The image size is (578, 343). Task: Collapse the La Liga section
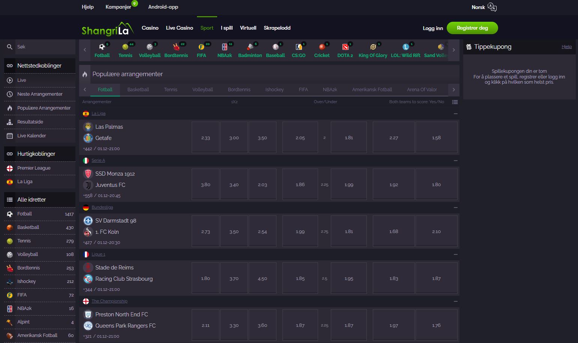455,114
